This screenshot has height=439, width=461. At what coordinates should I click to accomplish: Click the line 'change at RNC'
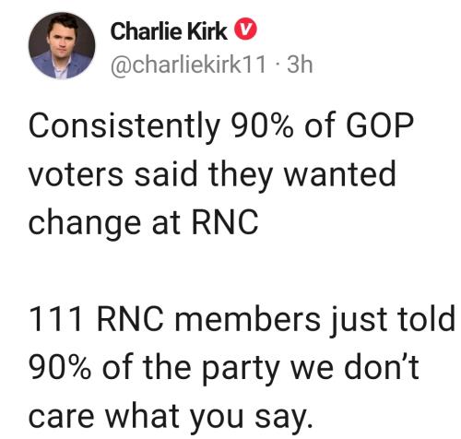pyautogui.click(x=144, y=223)
